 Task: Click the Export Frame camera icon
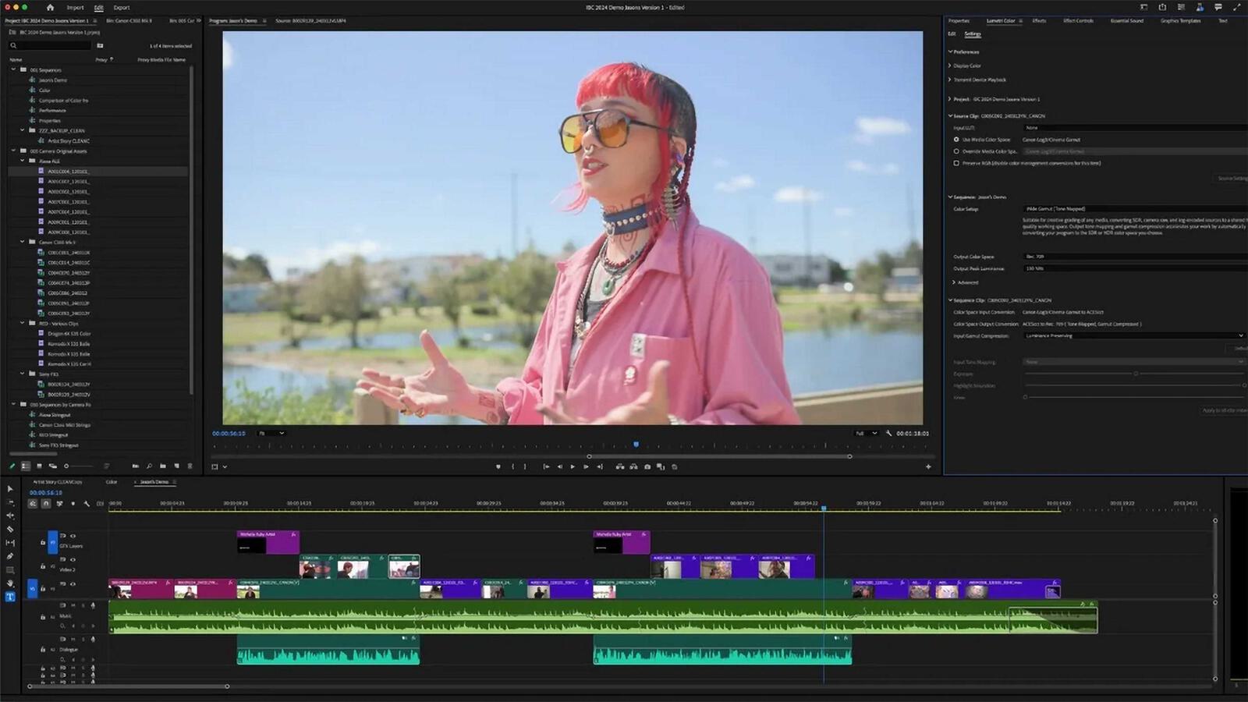pyautogui.click(x=647, y=466)
